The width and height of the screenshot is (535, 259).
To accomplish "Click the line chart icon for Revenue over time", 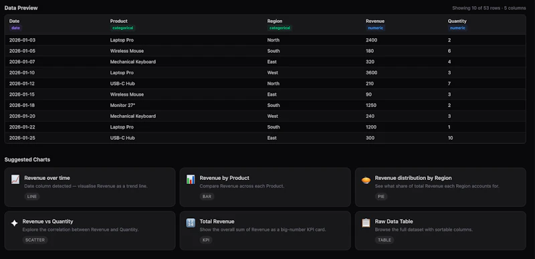I will tap(15, 179).
